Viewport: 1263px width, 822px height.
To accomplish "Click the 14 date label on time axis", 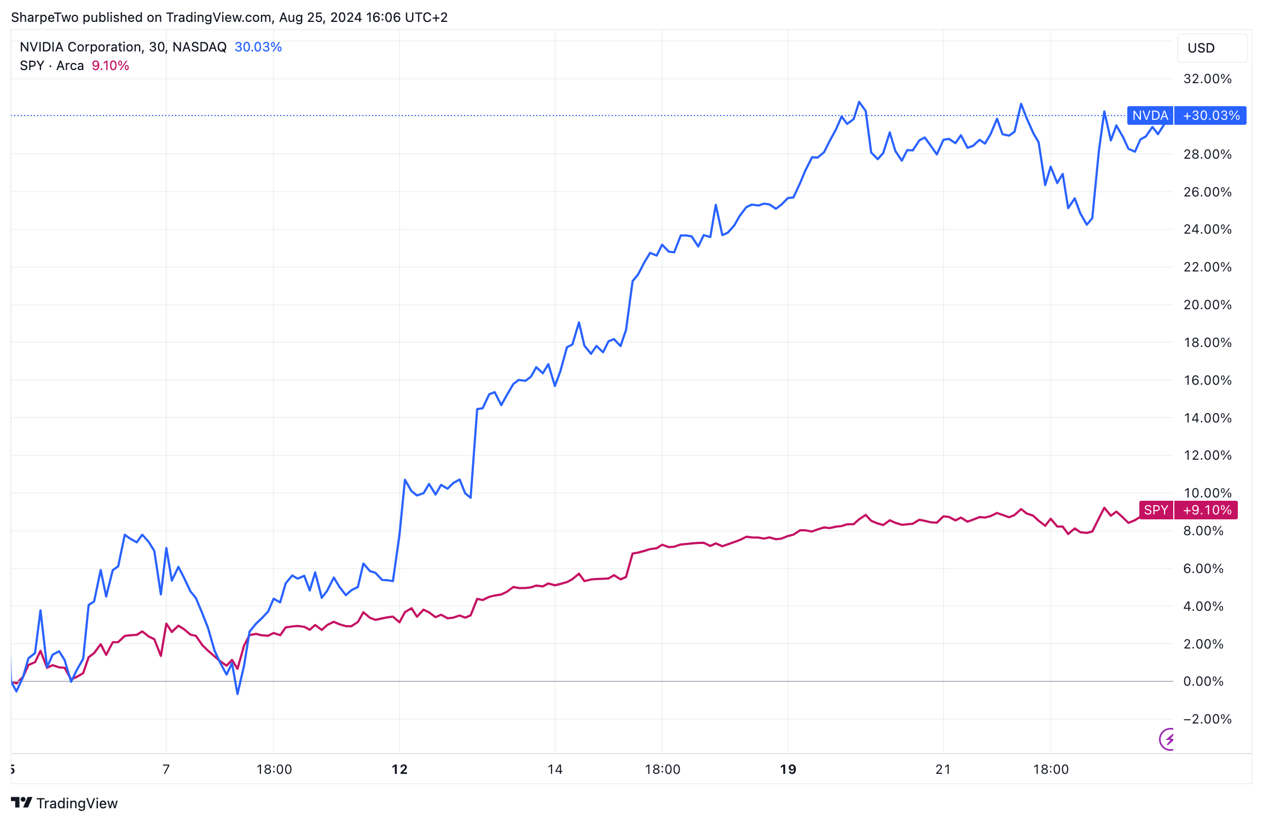I will pyautogui.click(x=555, y=769).
